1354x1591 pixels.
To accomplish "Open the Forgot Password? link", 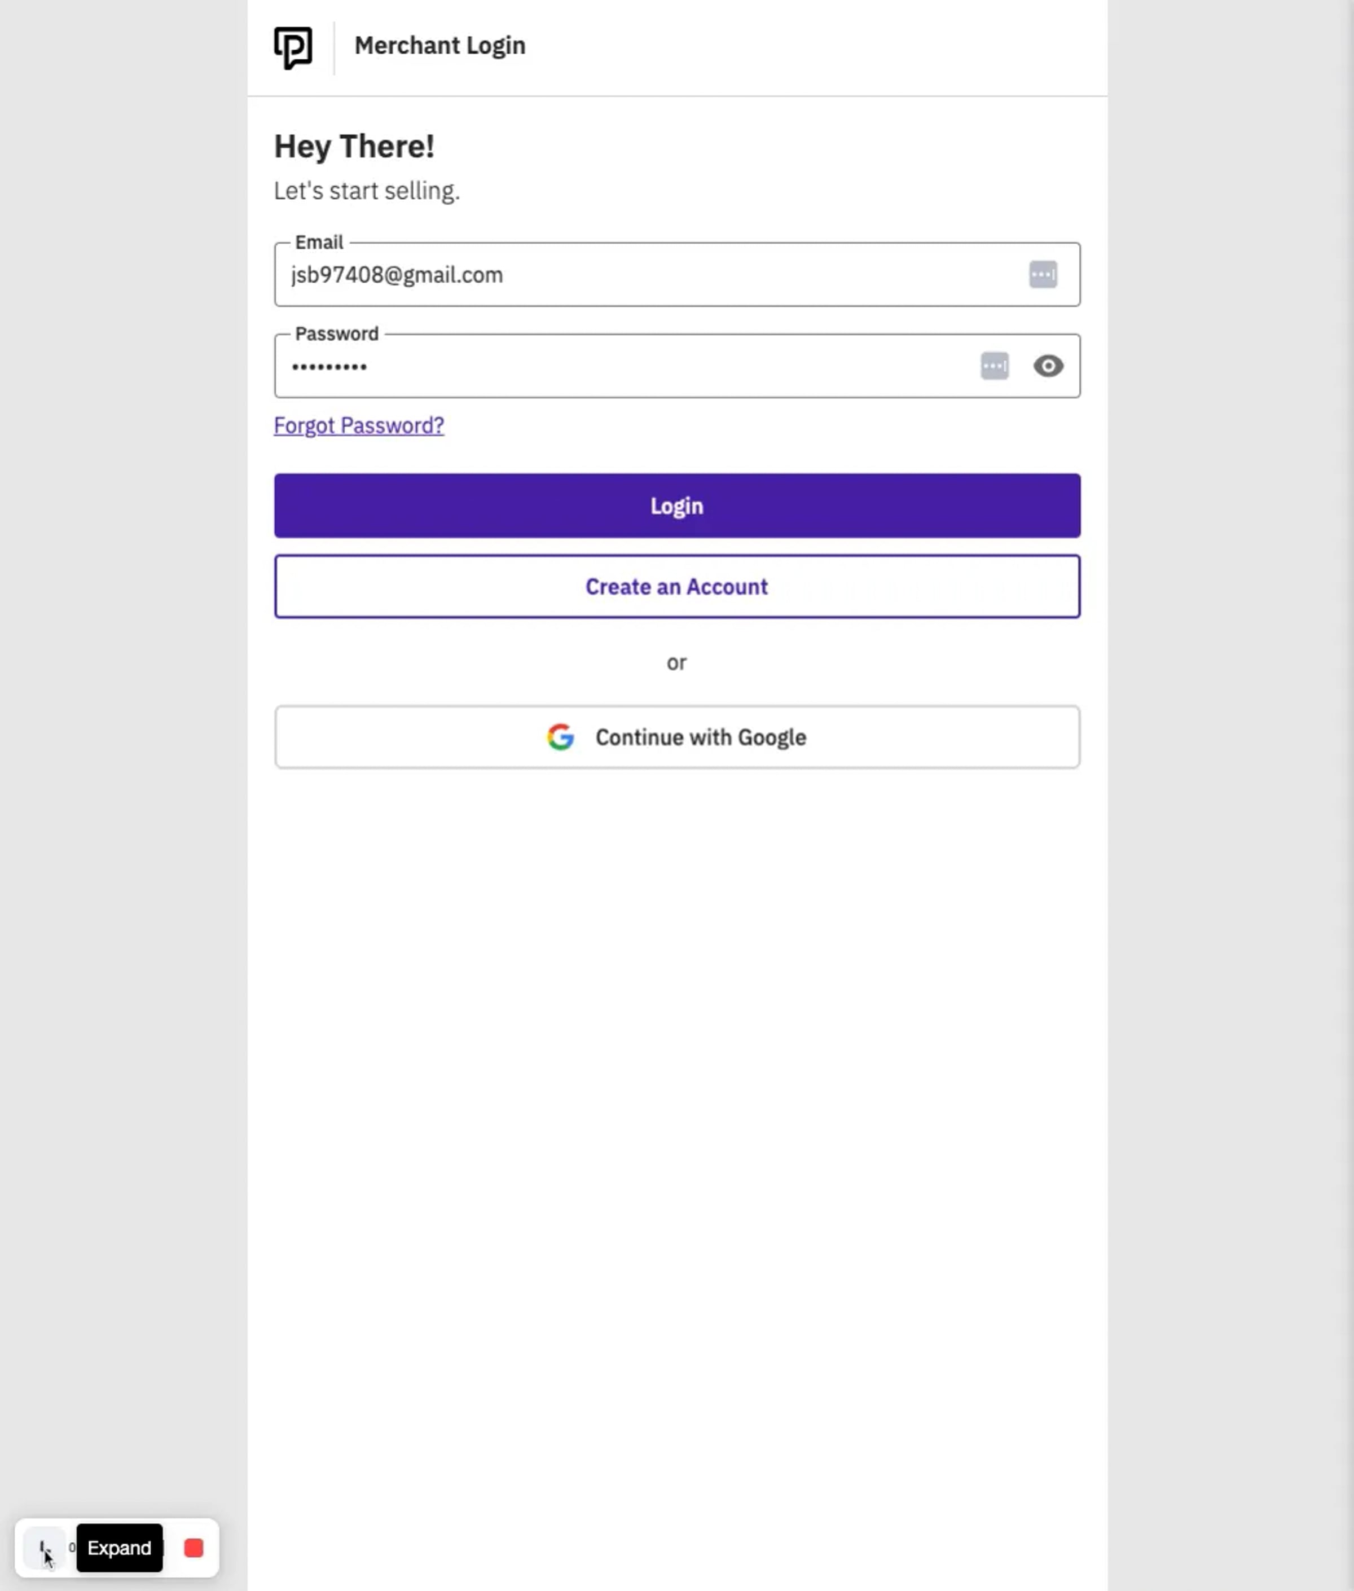I will 358,425.
